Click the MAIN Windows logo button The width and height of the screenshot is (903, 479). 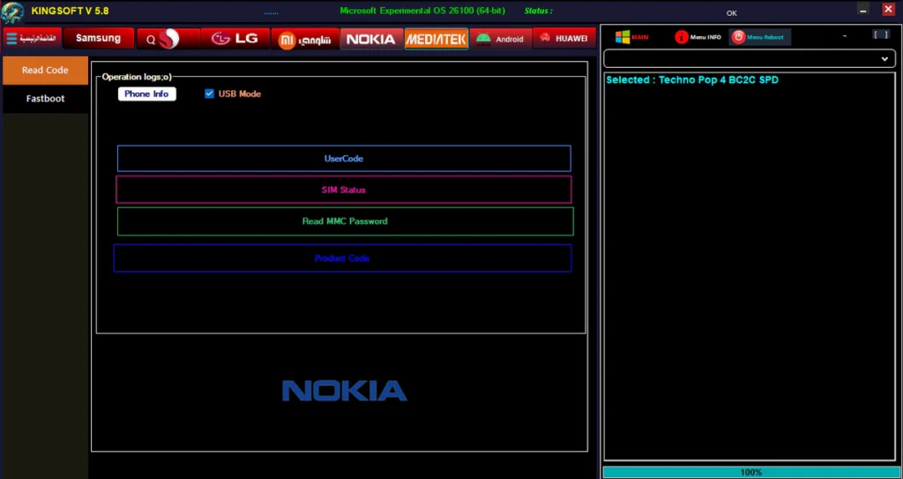click(x=631, y=37)
